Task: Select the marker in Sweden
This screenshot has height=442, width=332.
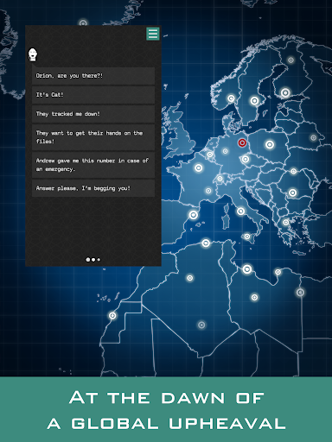Action: coord(254,101)
